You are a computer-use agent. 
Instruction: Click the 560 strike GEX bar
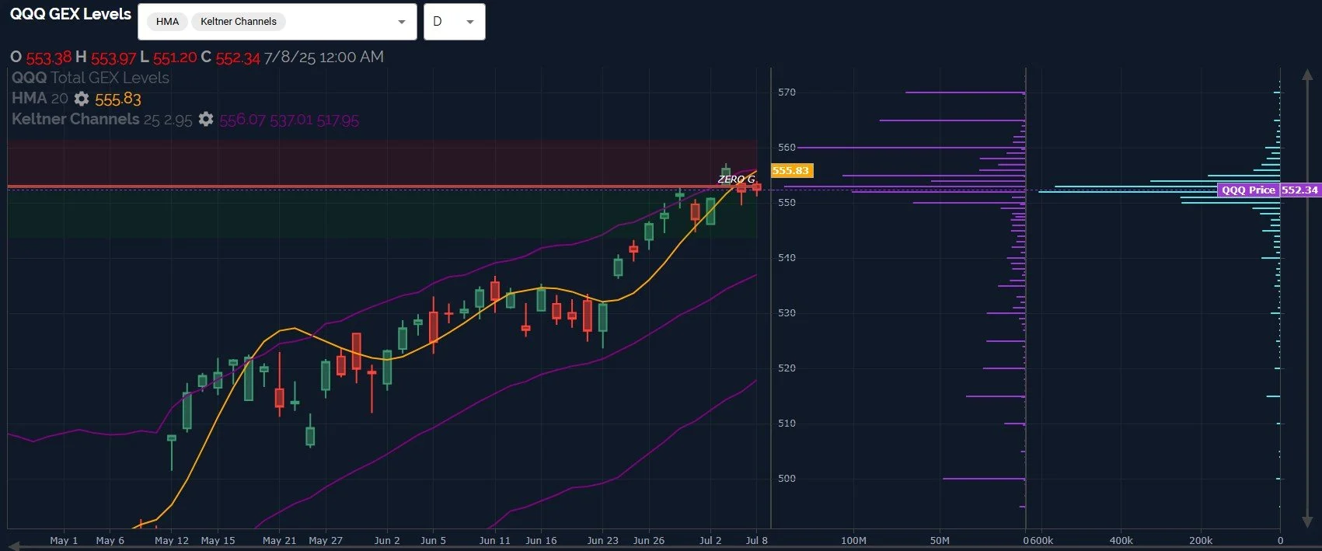(911, 148)
